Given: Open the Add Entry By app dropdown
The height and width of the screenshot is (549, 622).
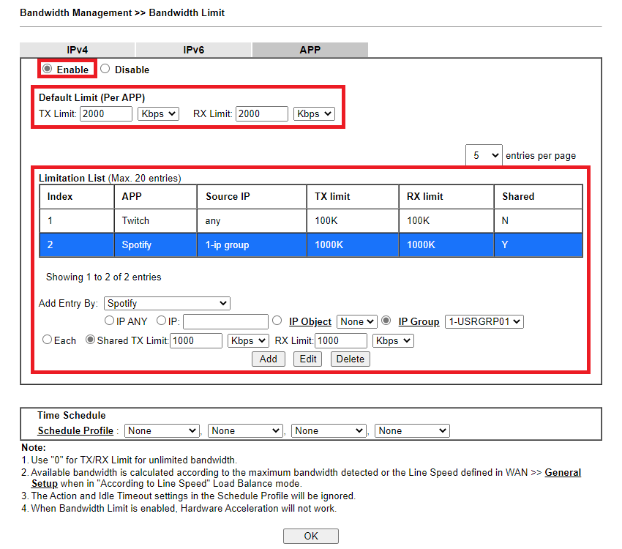Looking at the screenshot, I should coord(167,303).
